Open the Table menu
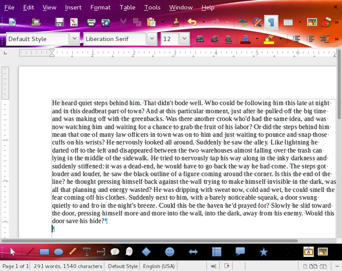 click(128, 7)
